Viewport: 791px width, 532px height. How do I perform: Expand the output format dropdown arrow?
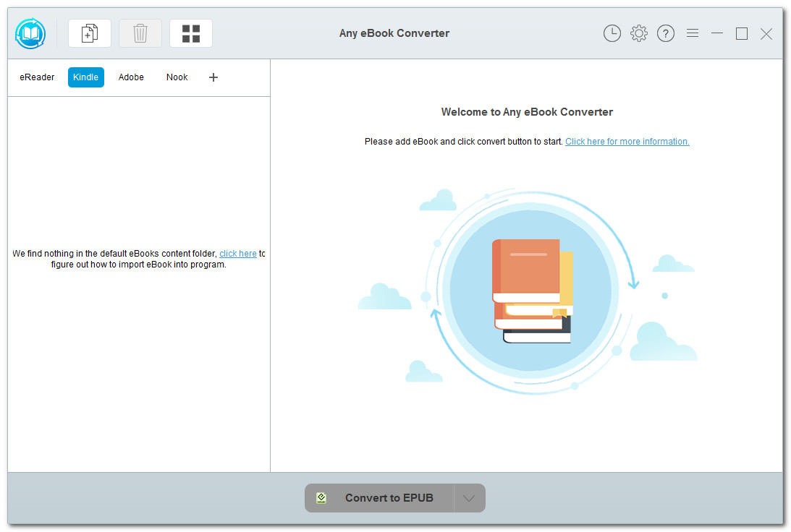click(470, 498)
